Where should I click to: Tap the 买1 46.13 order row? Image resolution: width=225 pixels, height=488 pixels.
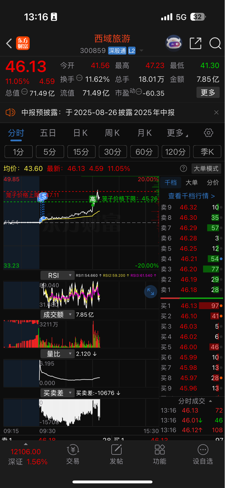192,306
